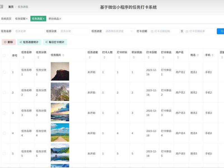
Task: Click the blue search button
Action: 220,31
